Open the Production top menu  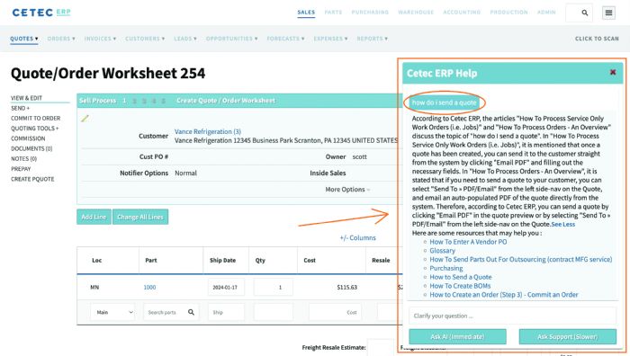point(509,13)
